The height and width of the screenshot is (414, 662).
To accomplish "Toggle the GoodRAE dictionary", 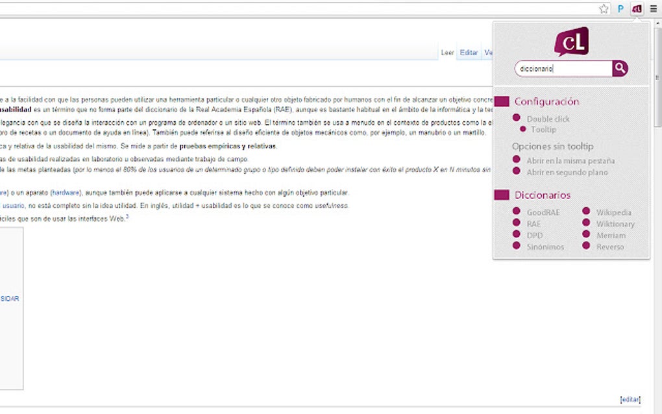I will [517, 211].
